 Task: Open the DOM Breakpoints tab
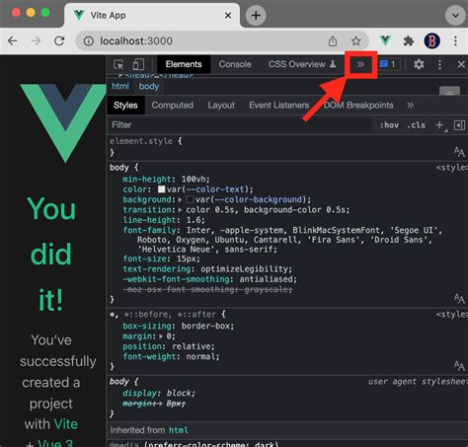[358, 106]
